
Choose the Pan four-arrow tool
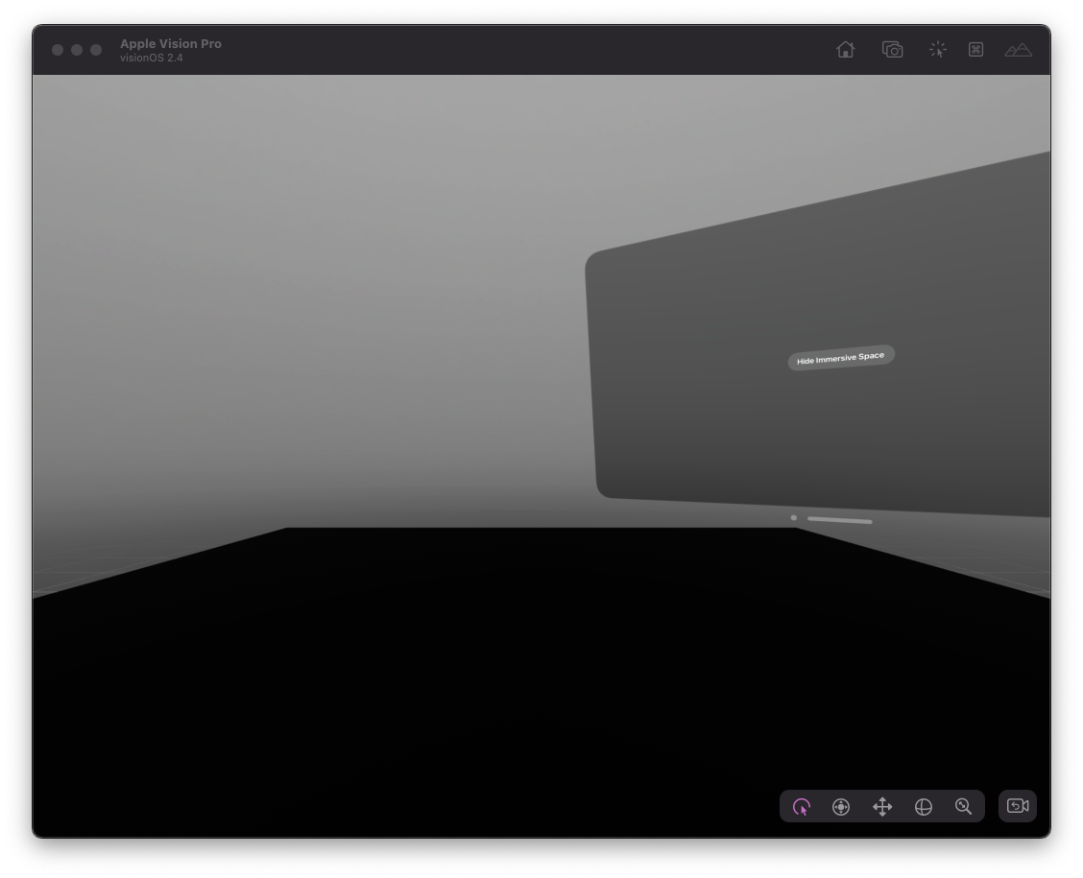pos(882,807)
